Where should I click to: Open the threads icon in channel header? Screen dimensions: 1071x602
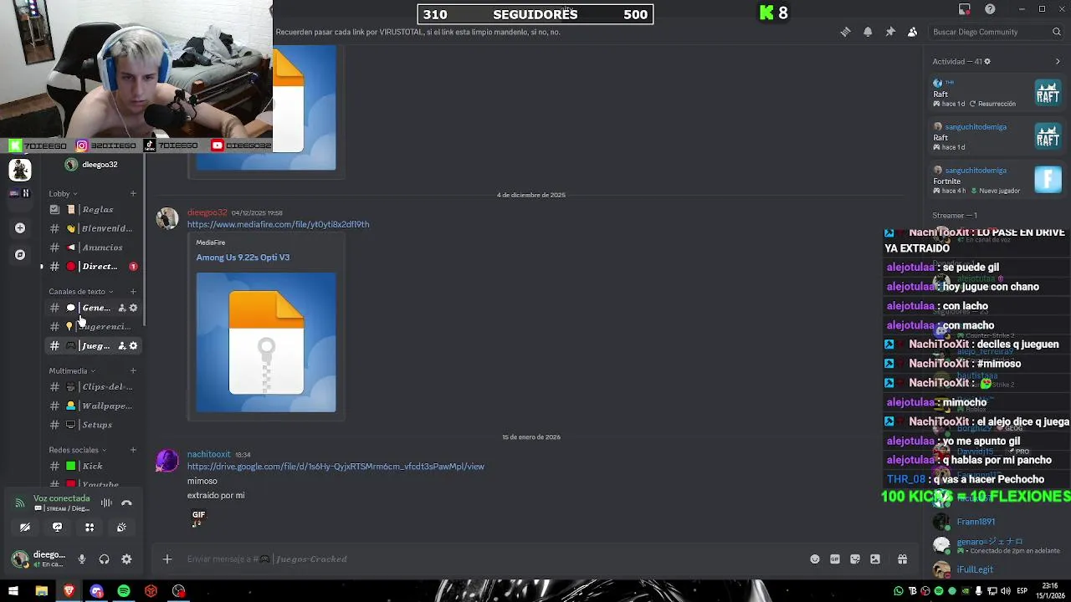click(845, 32)
